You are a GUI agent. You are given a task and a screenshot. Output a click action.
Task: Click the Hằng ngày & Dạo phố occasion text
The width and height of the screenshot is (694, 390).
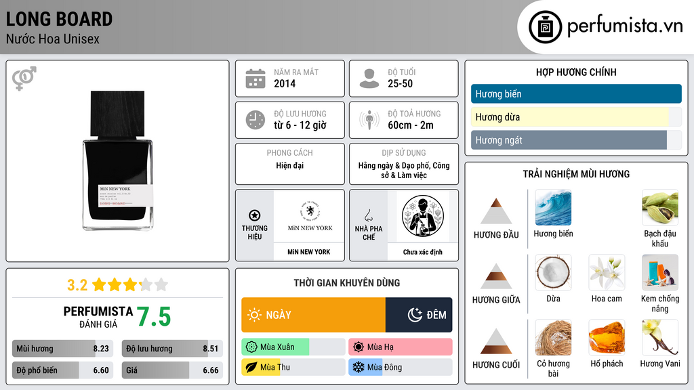tap(404, 170)
